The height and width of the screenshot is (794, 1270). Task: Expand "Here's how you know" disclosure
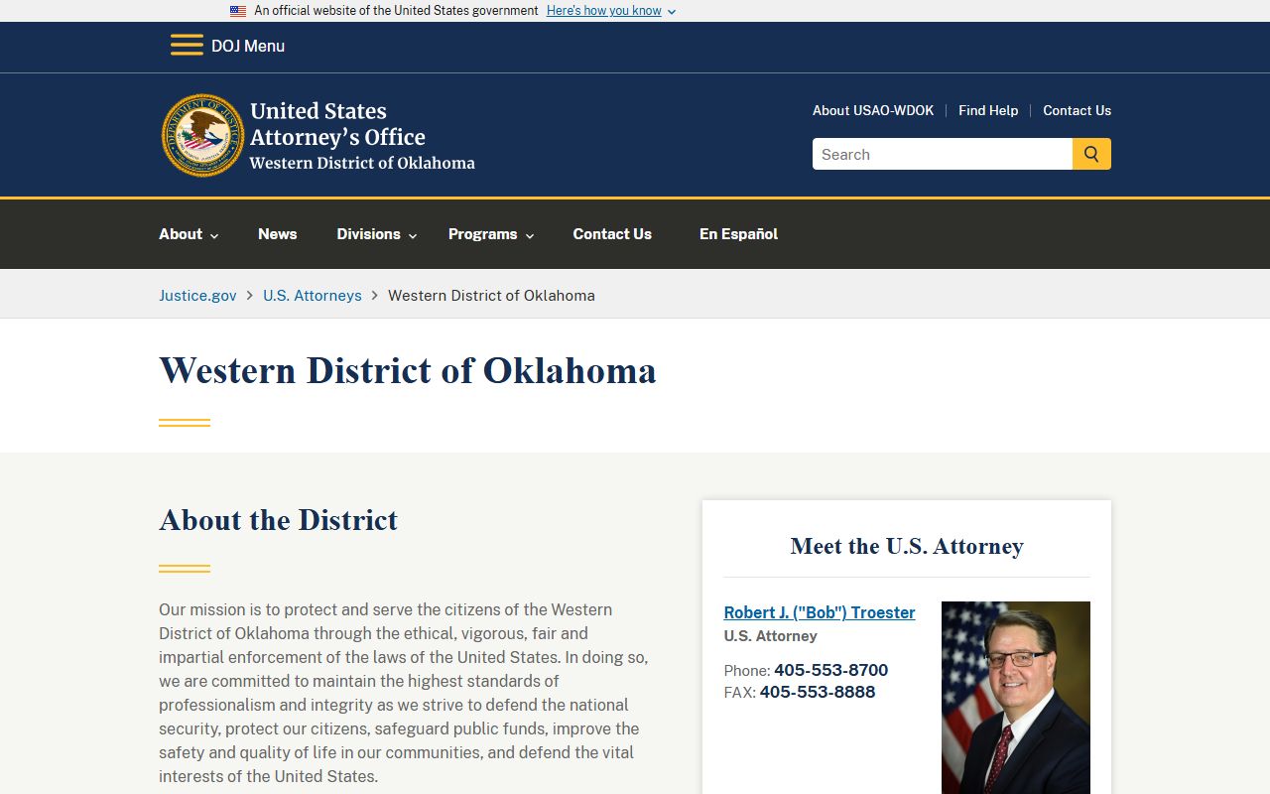tap(611, 11)
